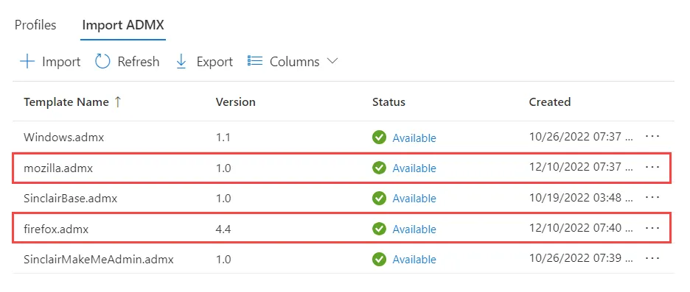Click Available link for firefox.admx

point(414,229)
